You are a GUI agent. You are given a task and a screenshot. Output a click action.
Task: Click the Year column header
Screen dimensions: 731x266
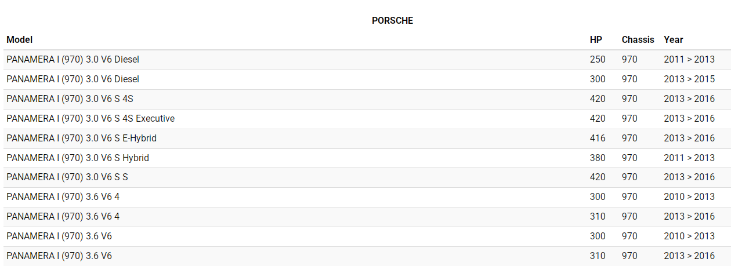pyautogui.click(x=674, y=40)
